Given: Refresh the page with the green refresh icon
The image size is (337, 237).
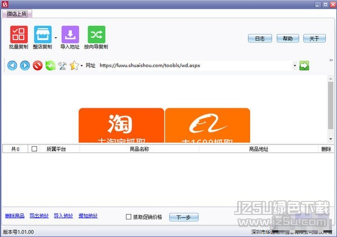Looking at the screenshot, I should point(50,65).
